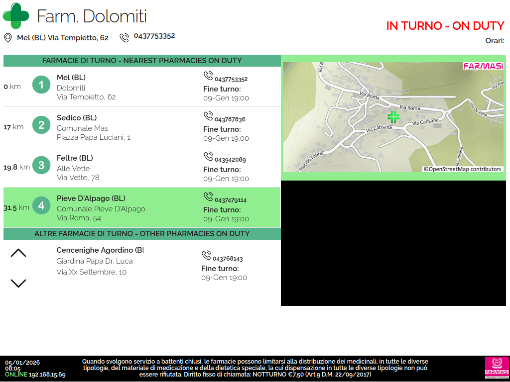Click the Farmasi logo in footer
Image resolution: width=510 pixels, height=382 pixels.
coord(497,368)
